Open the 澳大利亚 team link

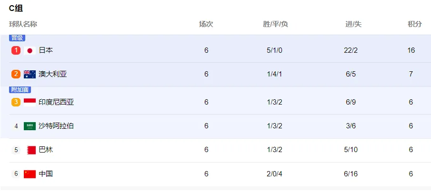click(x=53, y=74)
